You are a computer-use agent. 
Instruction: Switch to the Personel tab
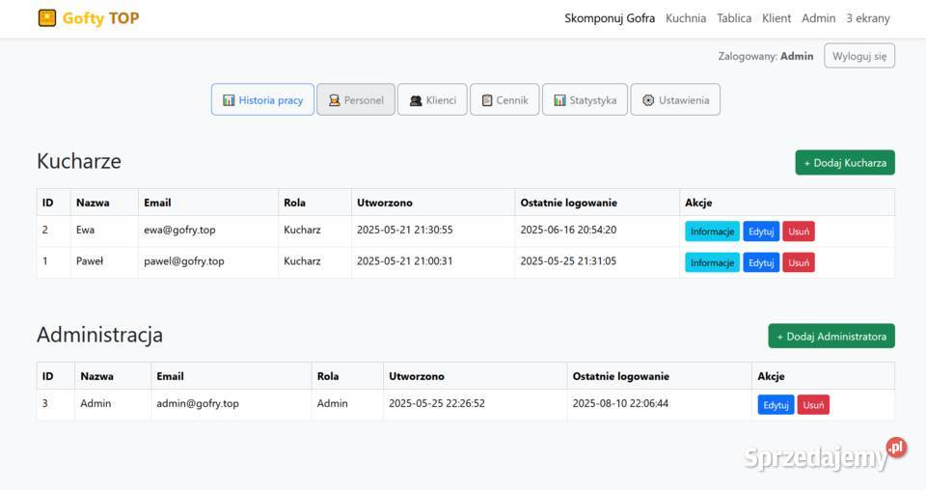[356, 99]
